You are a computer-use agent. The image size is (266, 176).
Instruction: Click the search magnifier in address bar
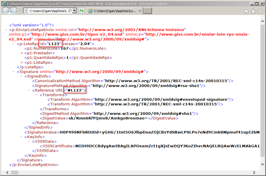click(x=70, y=11)
